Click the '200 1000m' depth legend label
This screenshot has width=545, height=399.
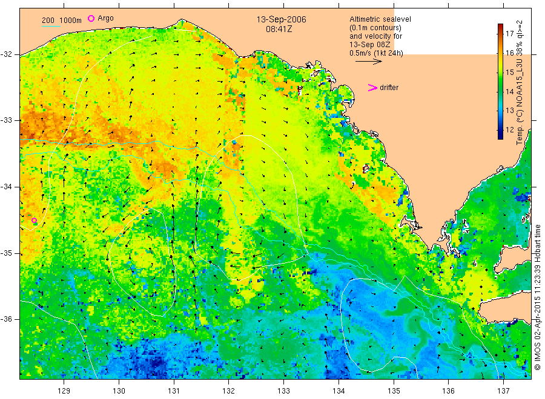pyautogui.click(x=62, y=21)
